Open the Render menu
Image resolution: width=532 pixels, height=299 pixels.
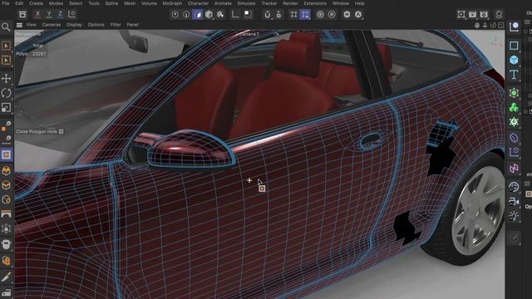[x=290, y=3]
